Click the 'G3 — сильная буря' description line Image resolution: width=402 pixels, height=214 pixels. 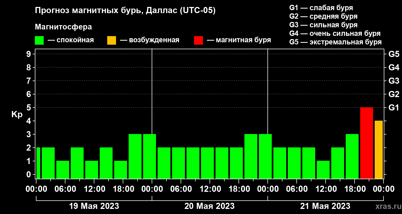point(323,25)
